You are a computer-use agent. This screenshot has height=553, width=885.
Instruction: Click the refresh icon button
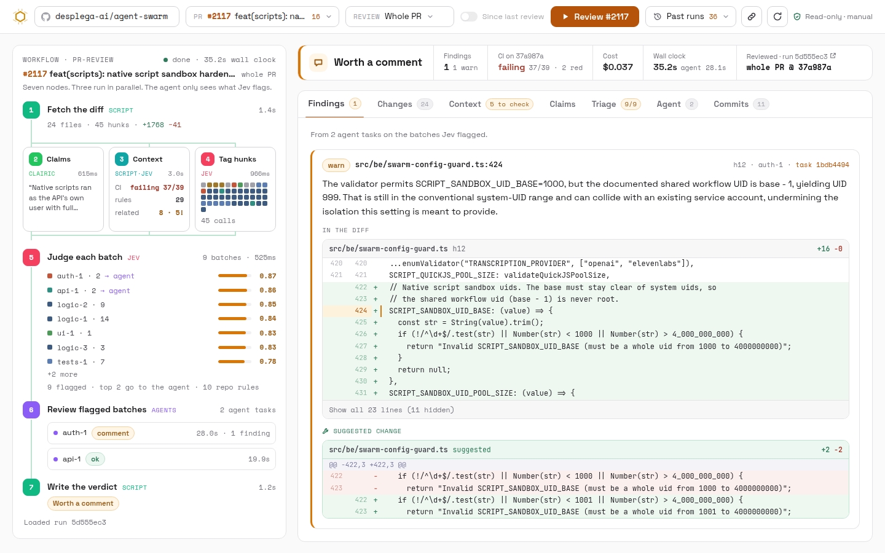coord(777,17)
